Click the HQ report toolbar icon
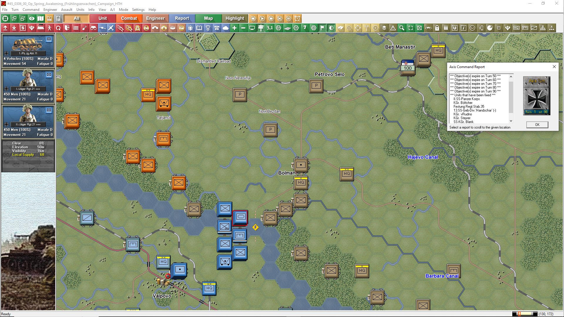The height and width of the screenshot is (317, 564). point(516,28)
